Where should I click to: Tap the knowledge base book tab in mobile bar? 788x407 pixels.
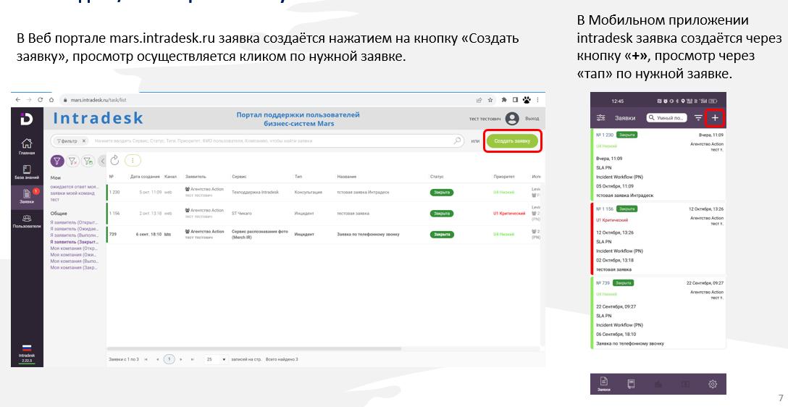tap(631, 384)
